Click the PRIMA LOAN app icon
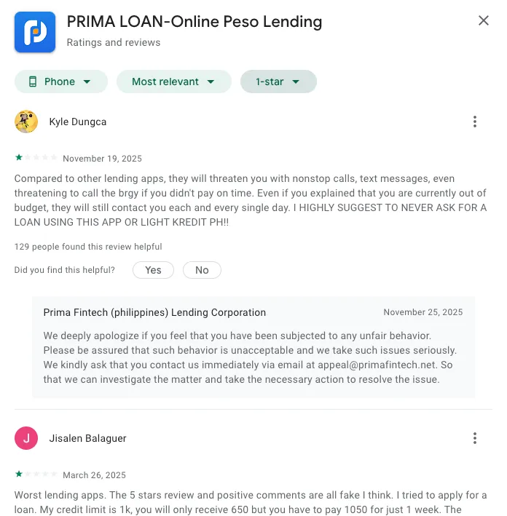 click(x=35, y=32)
